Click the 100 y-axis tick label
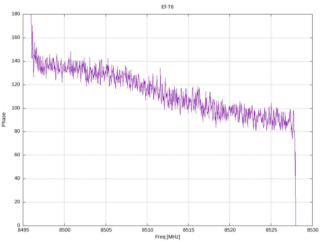Screen dimensions: 321x241 (16, 108)
